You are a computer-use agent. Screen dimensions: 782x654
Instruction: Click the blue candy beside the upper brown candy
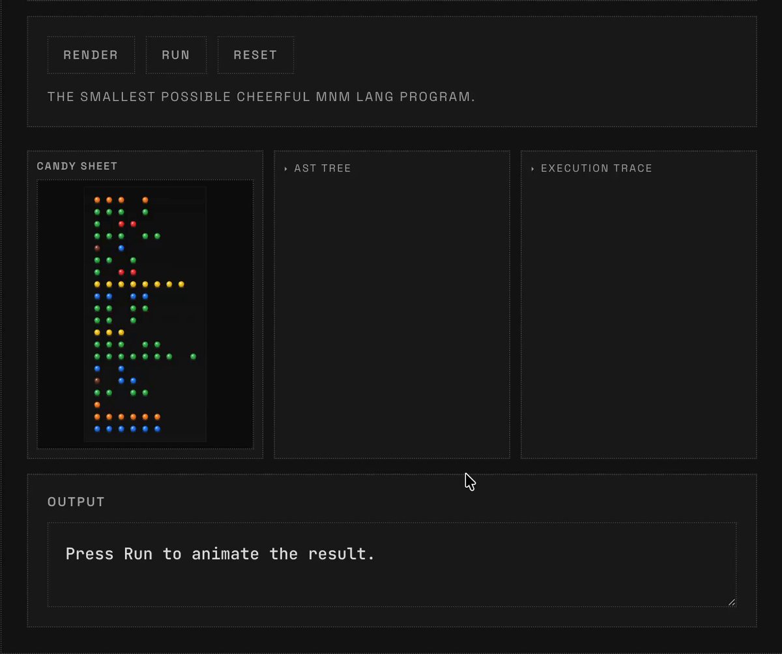click(x=121, y=248)
